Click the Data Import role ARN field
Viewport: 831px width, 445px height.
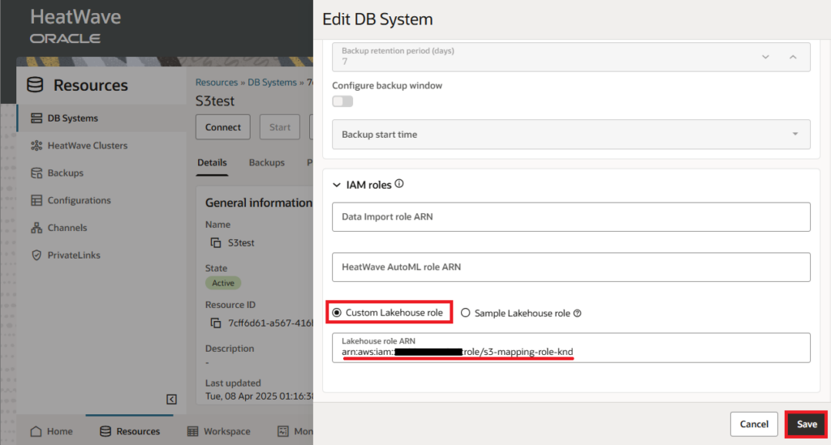tap(571, 217)
